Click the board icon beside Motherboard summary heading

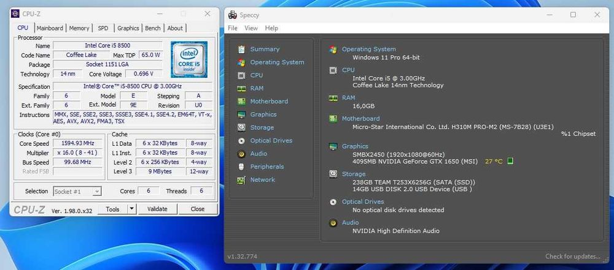click(x=333, y=118)
